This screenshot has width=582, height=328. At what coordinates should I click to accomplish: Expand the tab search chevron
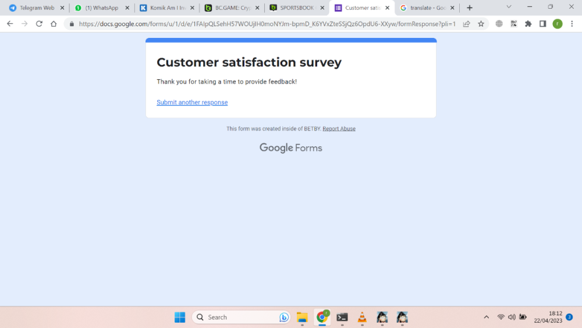(509, 7)
